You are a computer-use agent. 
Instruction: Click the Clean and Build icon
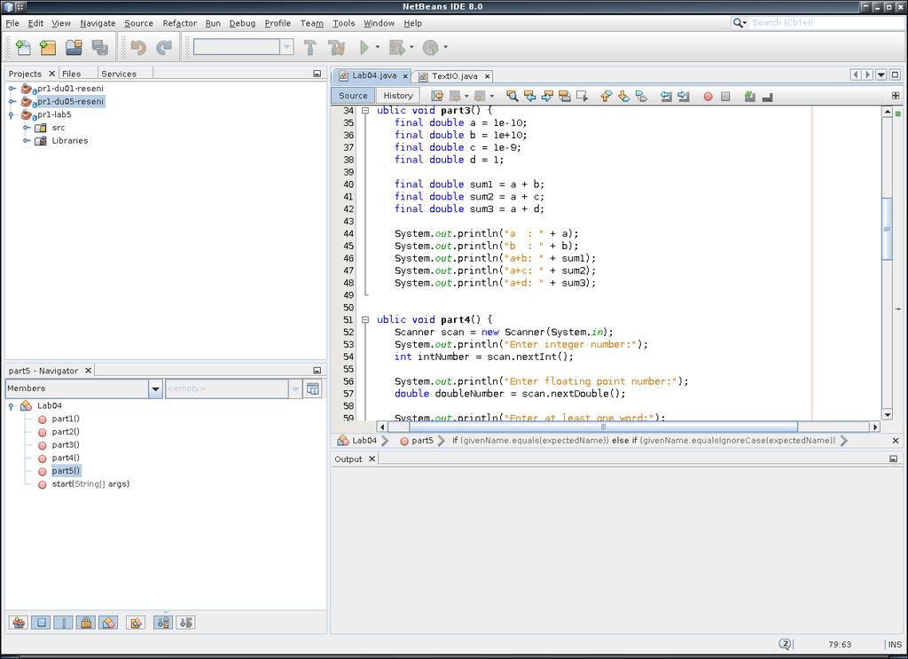point(336,48)
